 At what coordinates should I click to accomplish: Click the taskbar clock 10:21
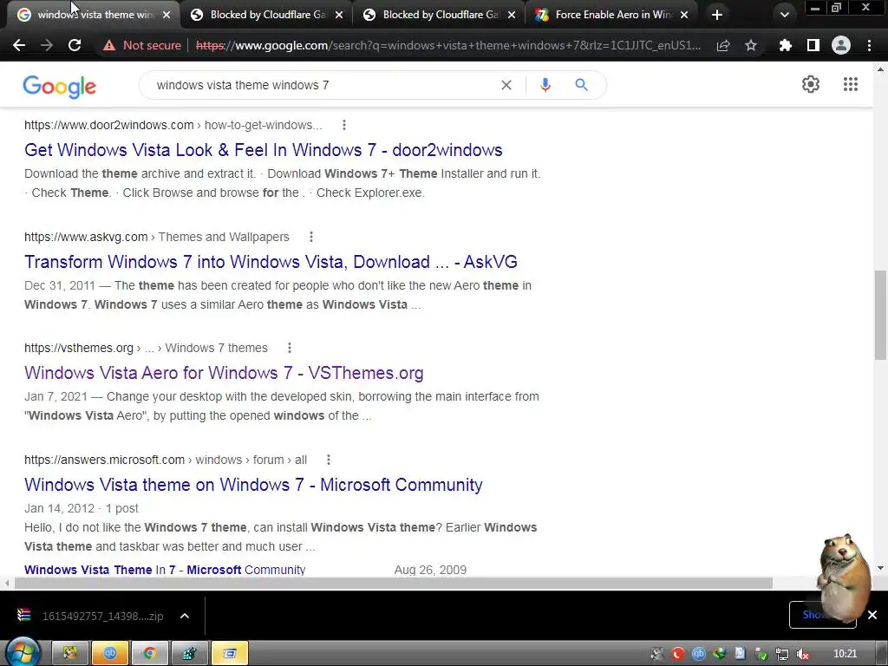pos(845,654)
